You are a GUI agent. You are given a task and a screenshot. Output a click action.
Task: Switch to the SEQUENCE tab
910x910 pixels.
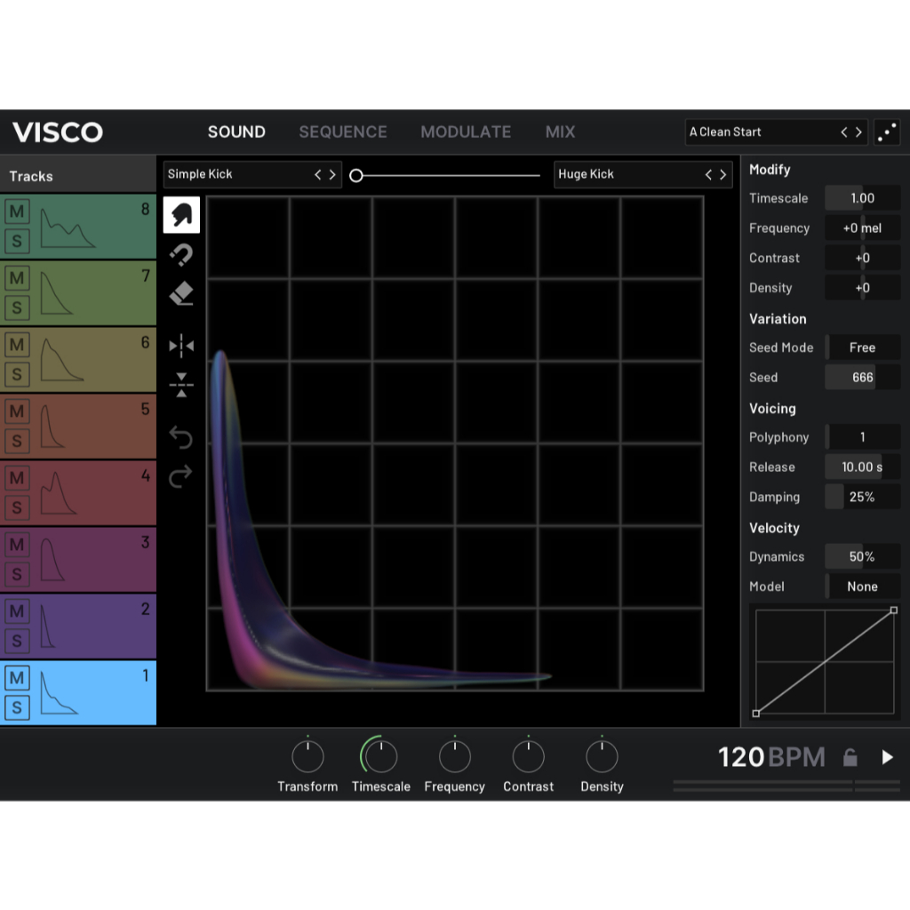343,132
